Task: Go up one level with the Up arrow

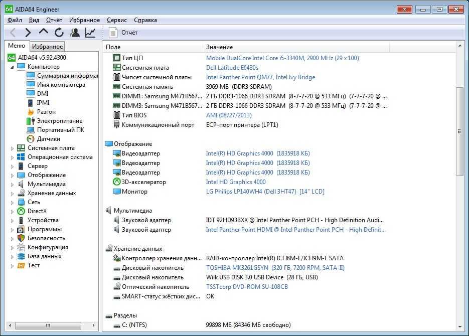Action: click(x=43, y=32)
